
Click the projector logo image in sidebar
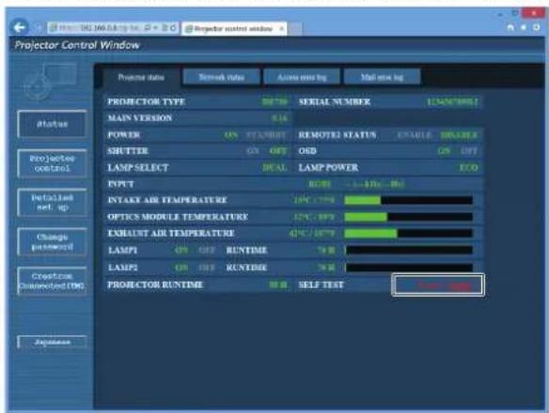pyautogui.click(x=50, y=82)
